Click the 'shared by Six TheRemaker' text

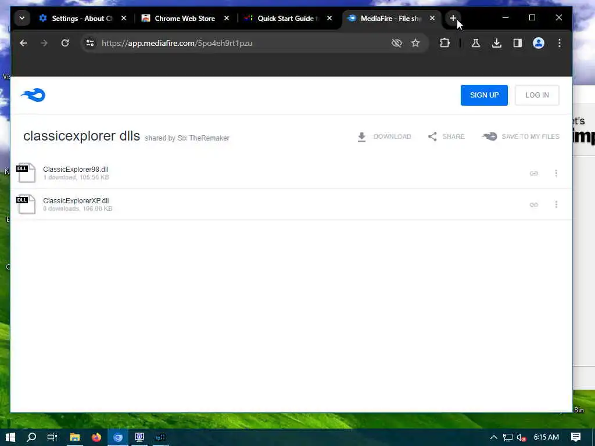pos(187,138)
